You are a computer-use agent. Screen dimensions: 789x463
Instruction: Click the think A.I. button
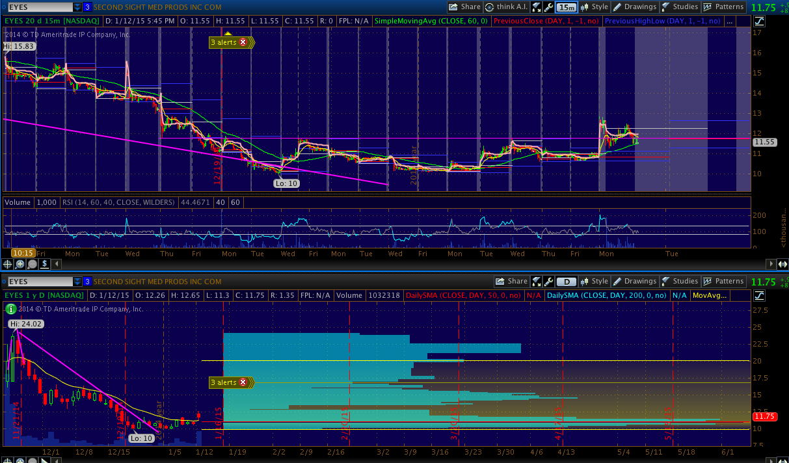click(505, 7)
